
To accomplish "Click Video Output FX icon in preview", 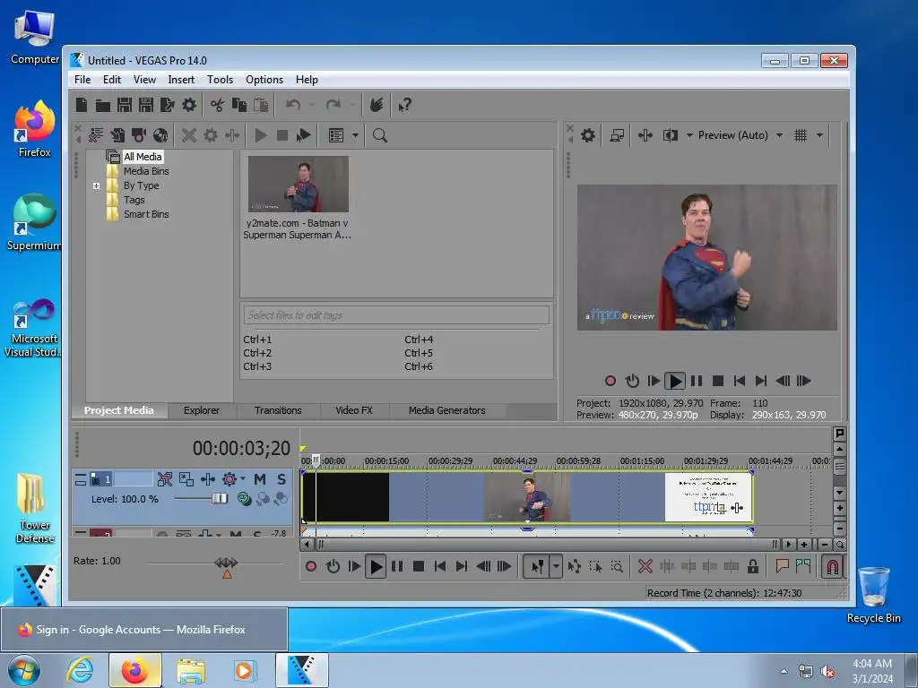I will tap(645, 136).
